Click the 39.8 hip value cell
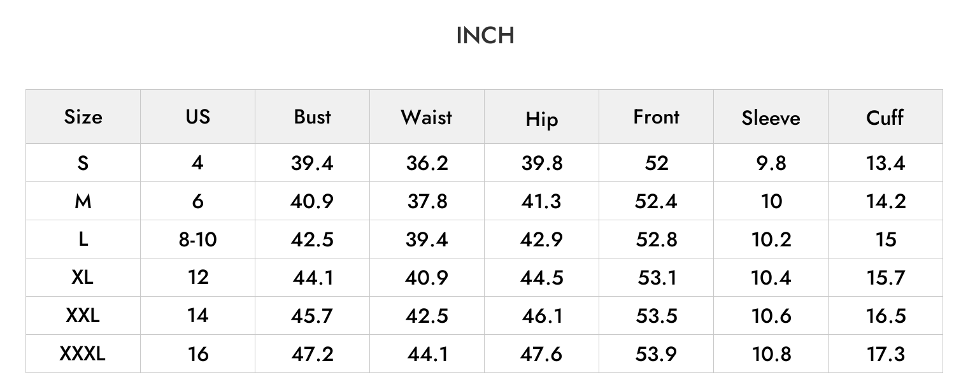 pyautogui.click(x=541, y=163)
